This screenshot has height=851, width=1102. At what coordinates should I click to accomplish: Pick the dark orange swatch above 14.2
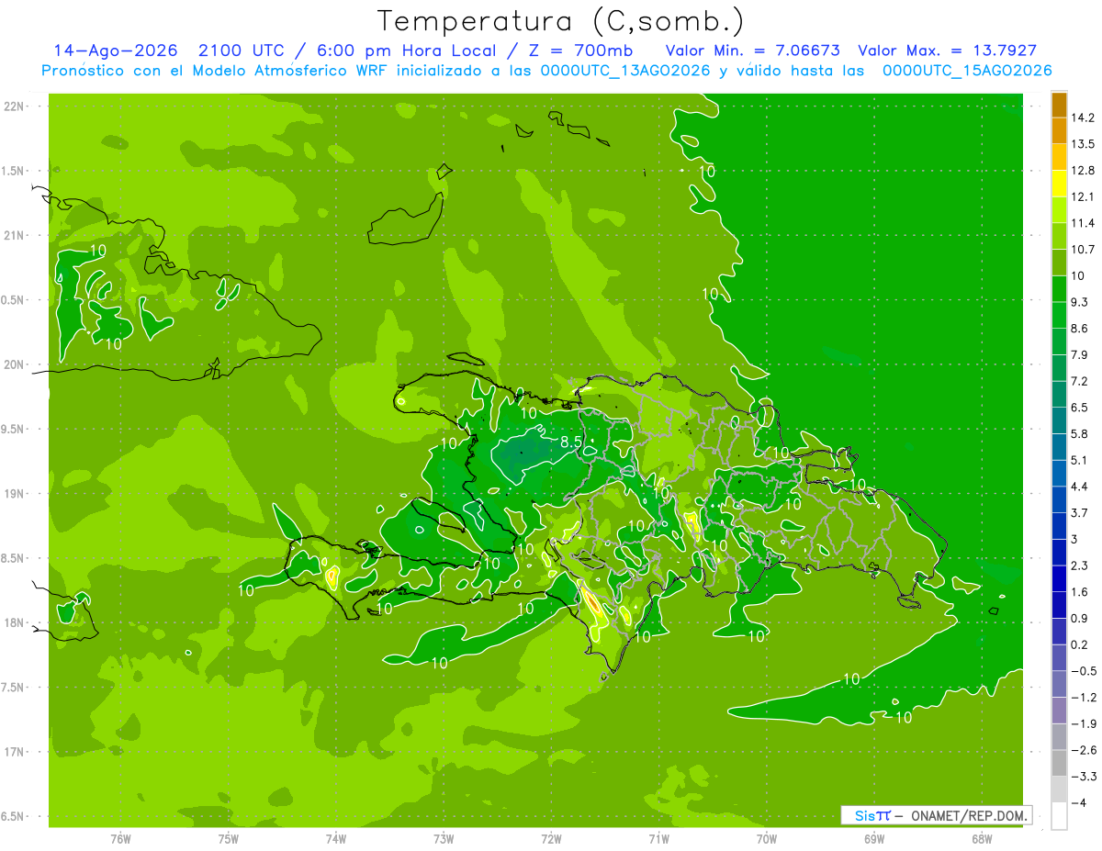(x=1059, y=105)
